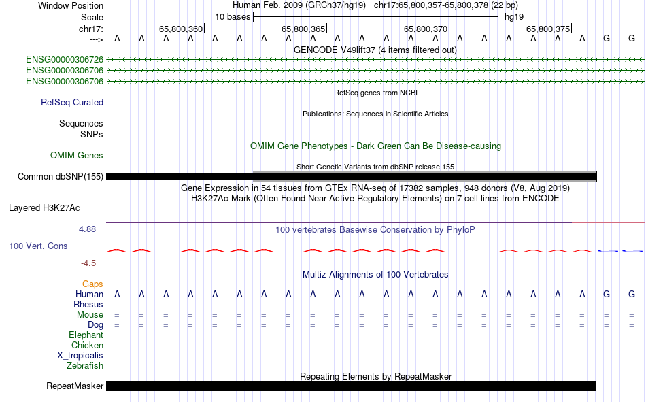Select the Rhesus species row label

pos(88,304)
